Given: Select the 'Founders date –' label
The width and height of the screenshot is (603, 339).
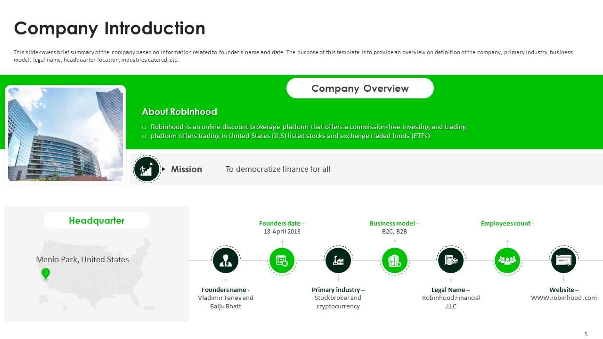Looking at the screenshot, I should click(x=282, y=224).
